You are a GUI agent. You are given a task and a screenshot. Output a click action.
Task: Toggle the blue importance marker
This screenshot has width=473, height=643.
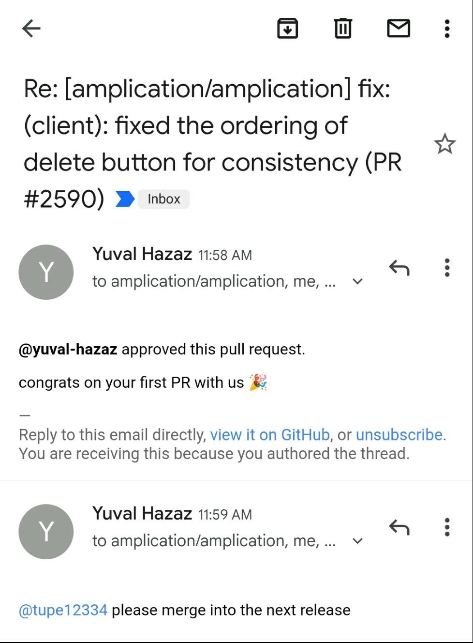click(125, 199)
